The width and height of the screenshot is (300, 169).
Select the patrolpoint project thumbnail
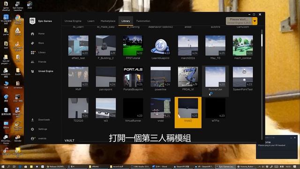click(106, 77)
